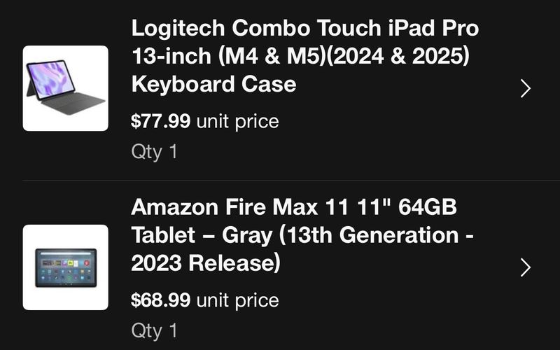This screenshot has width=560, height=350.
Task: Click Qty 1 under the Logitech item
Action: [x=154, y=152]
